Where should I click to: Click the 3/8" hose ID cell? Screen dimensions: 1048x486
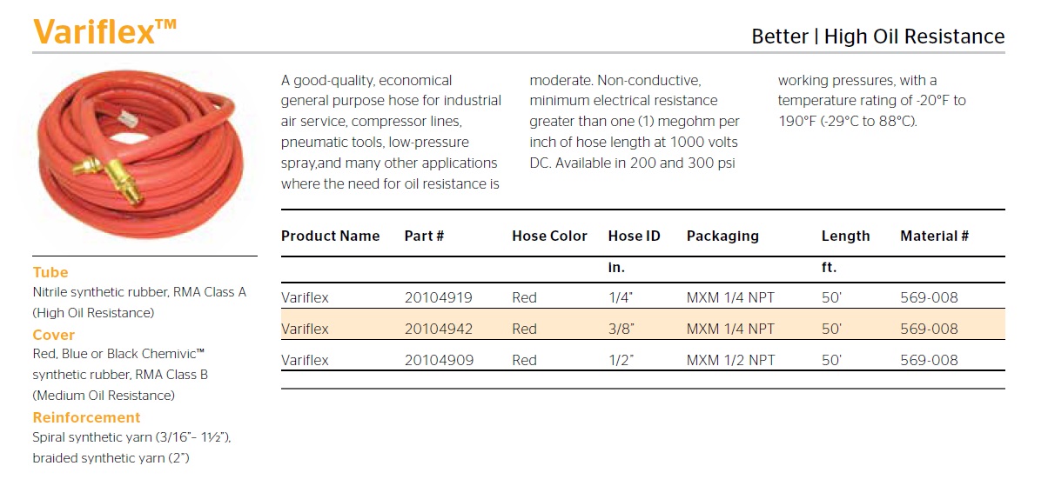pos(622,329)
